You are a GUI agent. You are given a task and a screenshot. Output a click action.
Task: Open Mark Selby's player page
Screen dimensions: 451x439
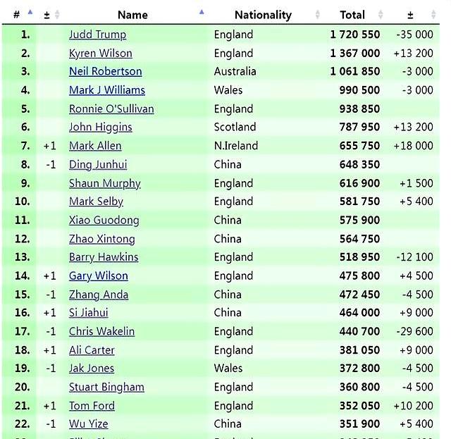tap(96, 202)
